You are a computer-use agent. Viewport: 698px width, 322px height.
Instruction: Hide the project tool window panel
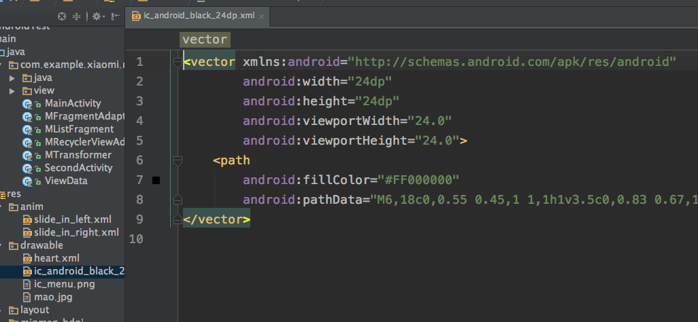pyautogui.click(x=115, y=16)
